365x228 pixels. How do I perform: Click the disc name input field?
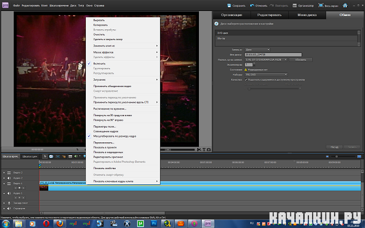273,55
